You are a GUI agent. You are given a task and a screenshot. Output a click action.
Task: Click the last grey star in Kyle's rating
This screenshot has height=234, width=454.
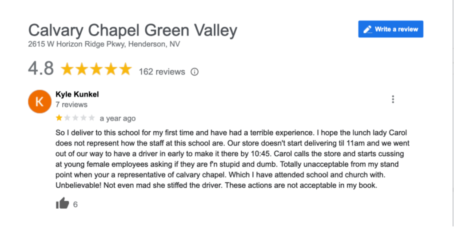pos(92,118)
